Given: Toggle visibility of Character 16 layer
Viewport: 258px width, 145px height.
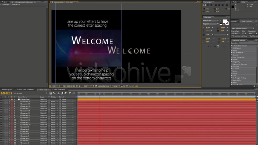Looking at the screenshot, I should pos(1,111).
